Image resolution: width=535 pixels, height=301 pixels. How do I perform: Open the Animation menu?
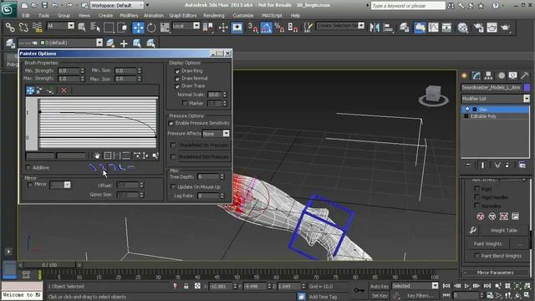tap(154, 16)
